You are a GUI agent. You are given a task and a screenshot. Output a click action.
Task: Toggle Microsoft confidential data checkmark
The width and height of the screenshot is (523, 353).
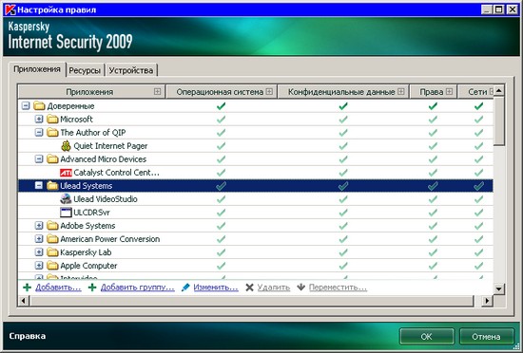pos(343,120)
